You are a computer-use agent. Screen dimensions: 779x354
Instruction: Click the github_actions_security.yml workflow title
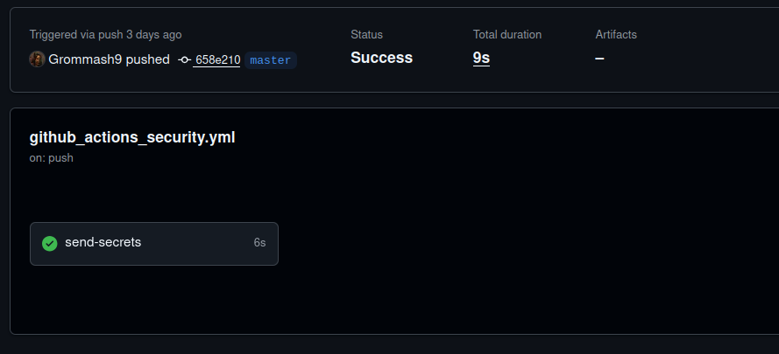pyautogui.click(x=132, y=137)
